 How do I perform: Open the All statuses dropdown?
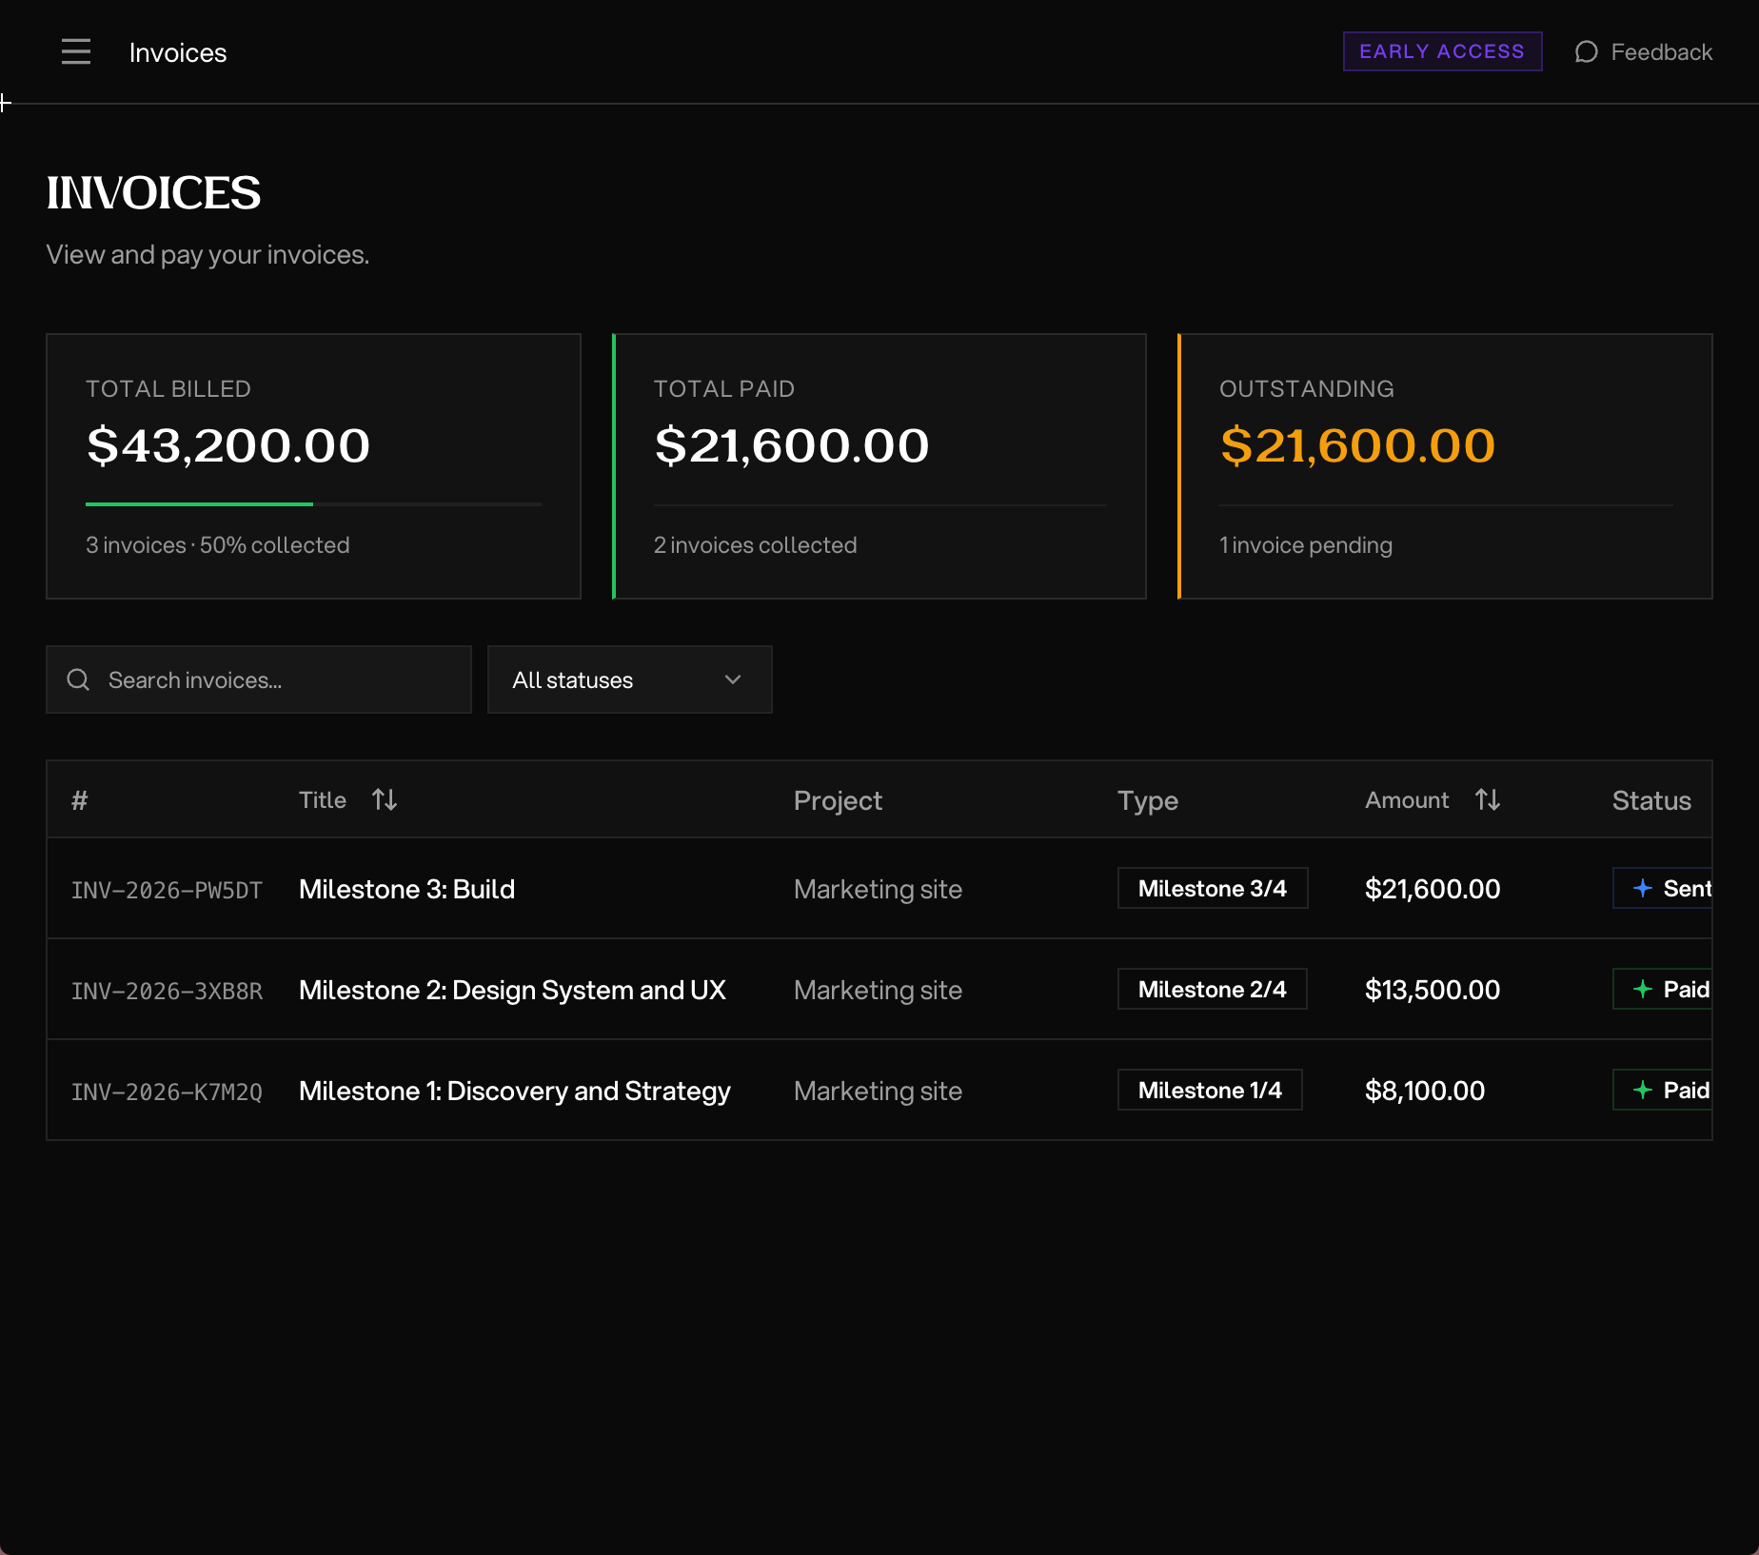(x=629, y=679)
